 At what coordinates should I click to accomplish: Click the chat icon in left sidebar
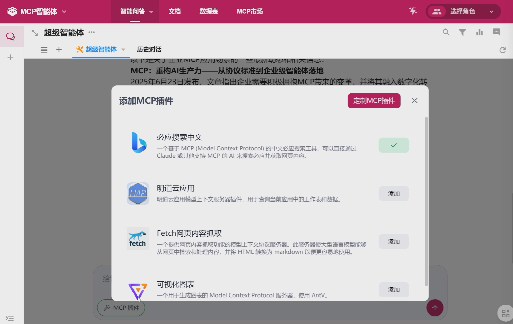[11, 37]
